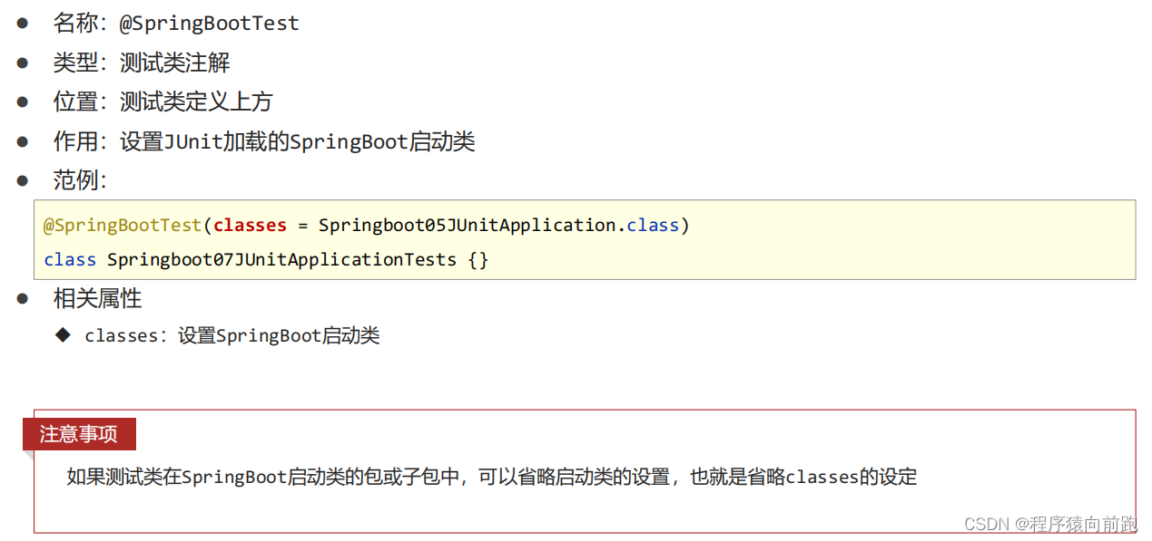Click the text 设置JUnit加载的SpringBoot启动类
This screenshot has height=541, width=1152.
coord(298,141)
